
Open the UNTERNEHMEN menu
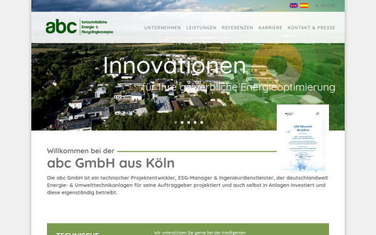pos(162,28)
